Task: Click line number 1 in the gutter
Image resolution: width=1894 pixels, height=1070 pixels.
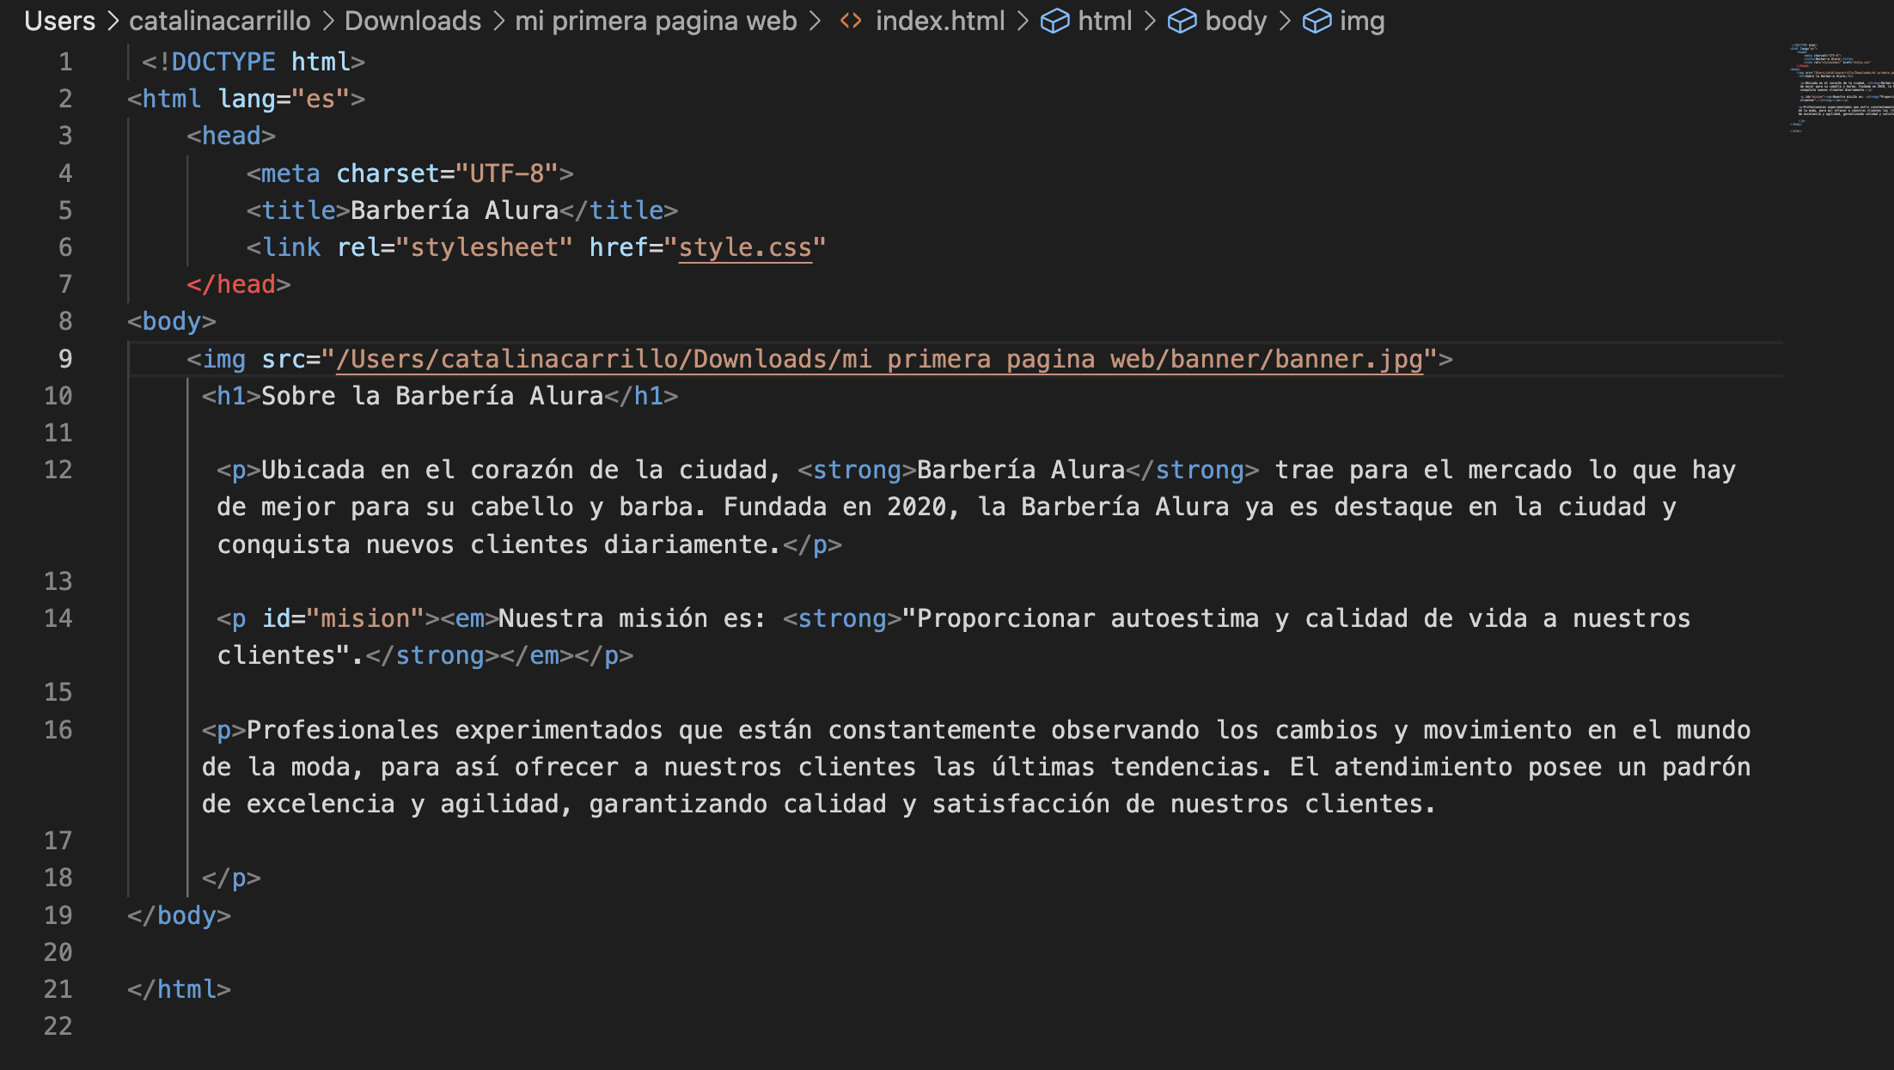Action: point(65,62)
